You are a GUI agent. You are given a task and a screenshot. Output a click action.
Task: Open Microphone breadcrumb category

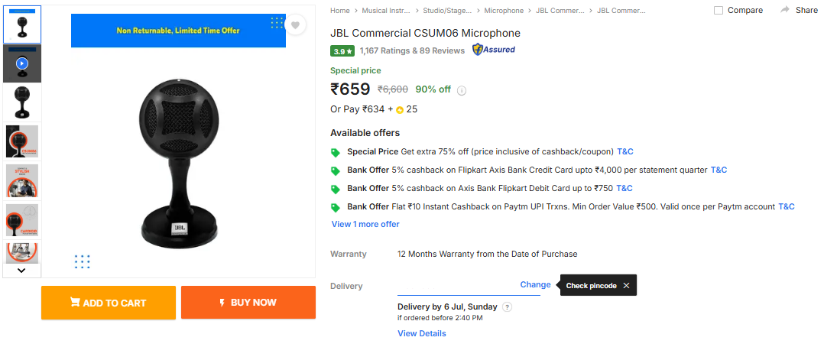(504, 11)
